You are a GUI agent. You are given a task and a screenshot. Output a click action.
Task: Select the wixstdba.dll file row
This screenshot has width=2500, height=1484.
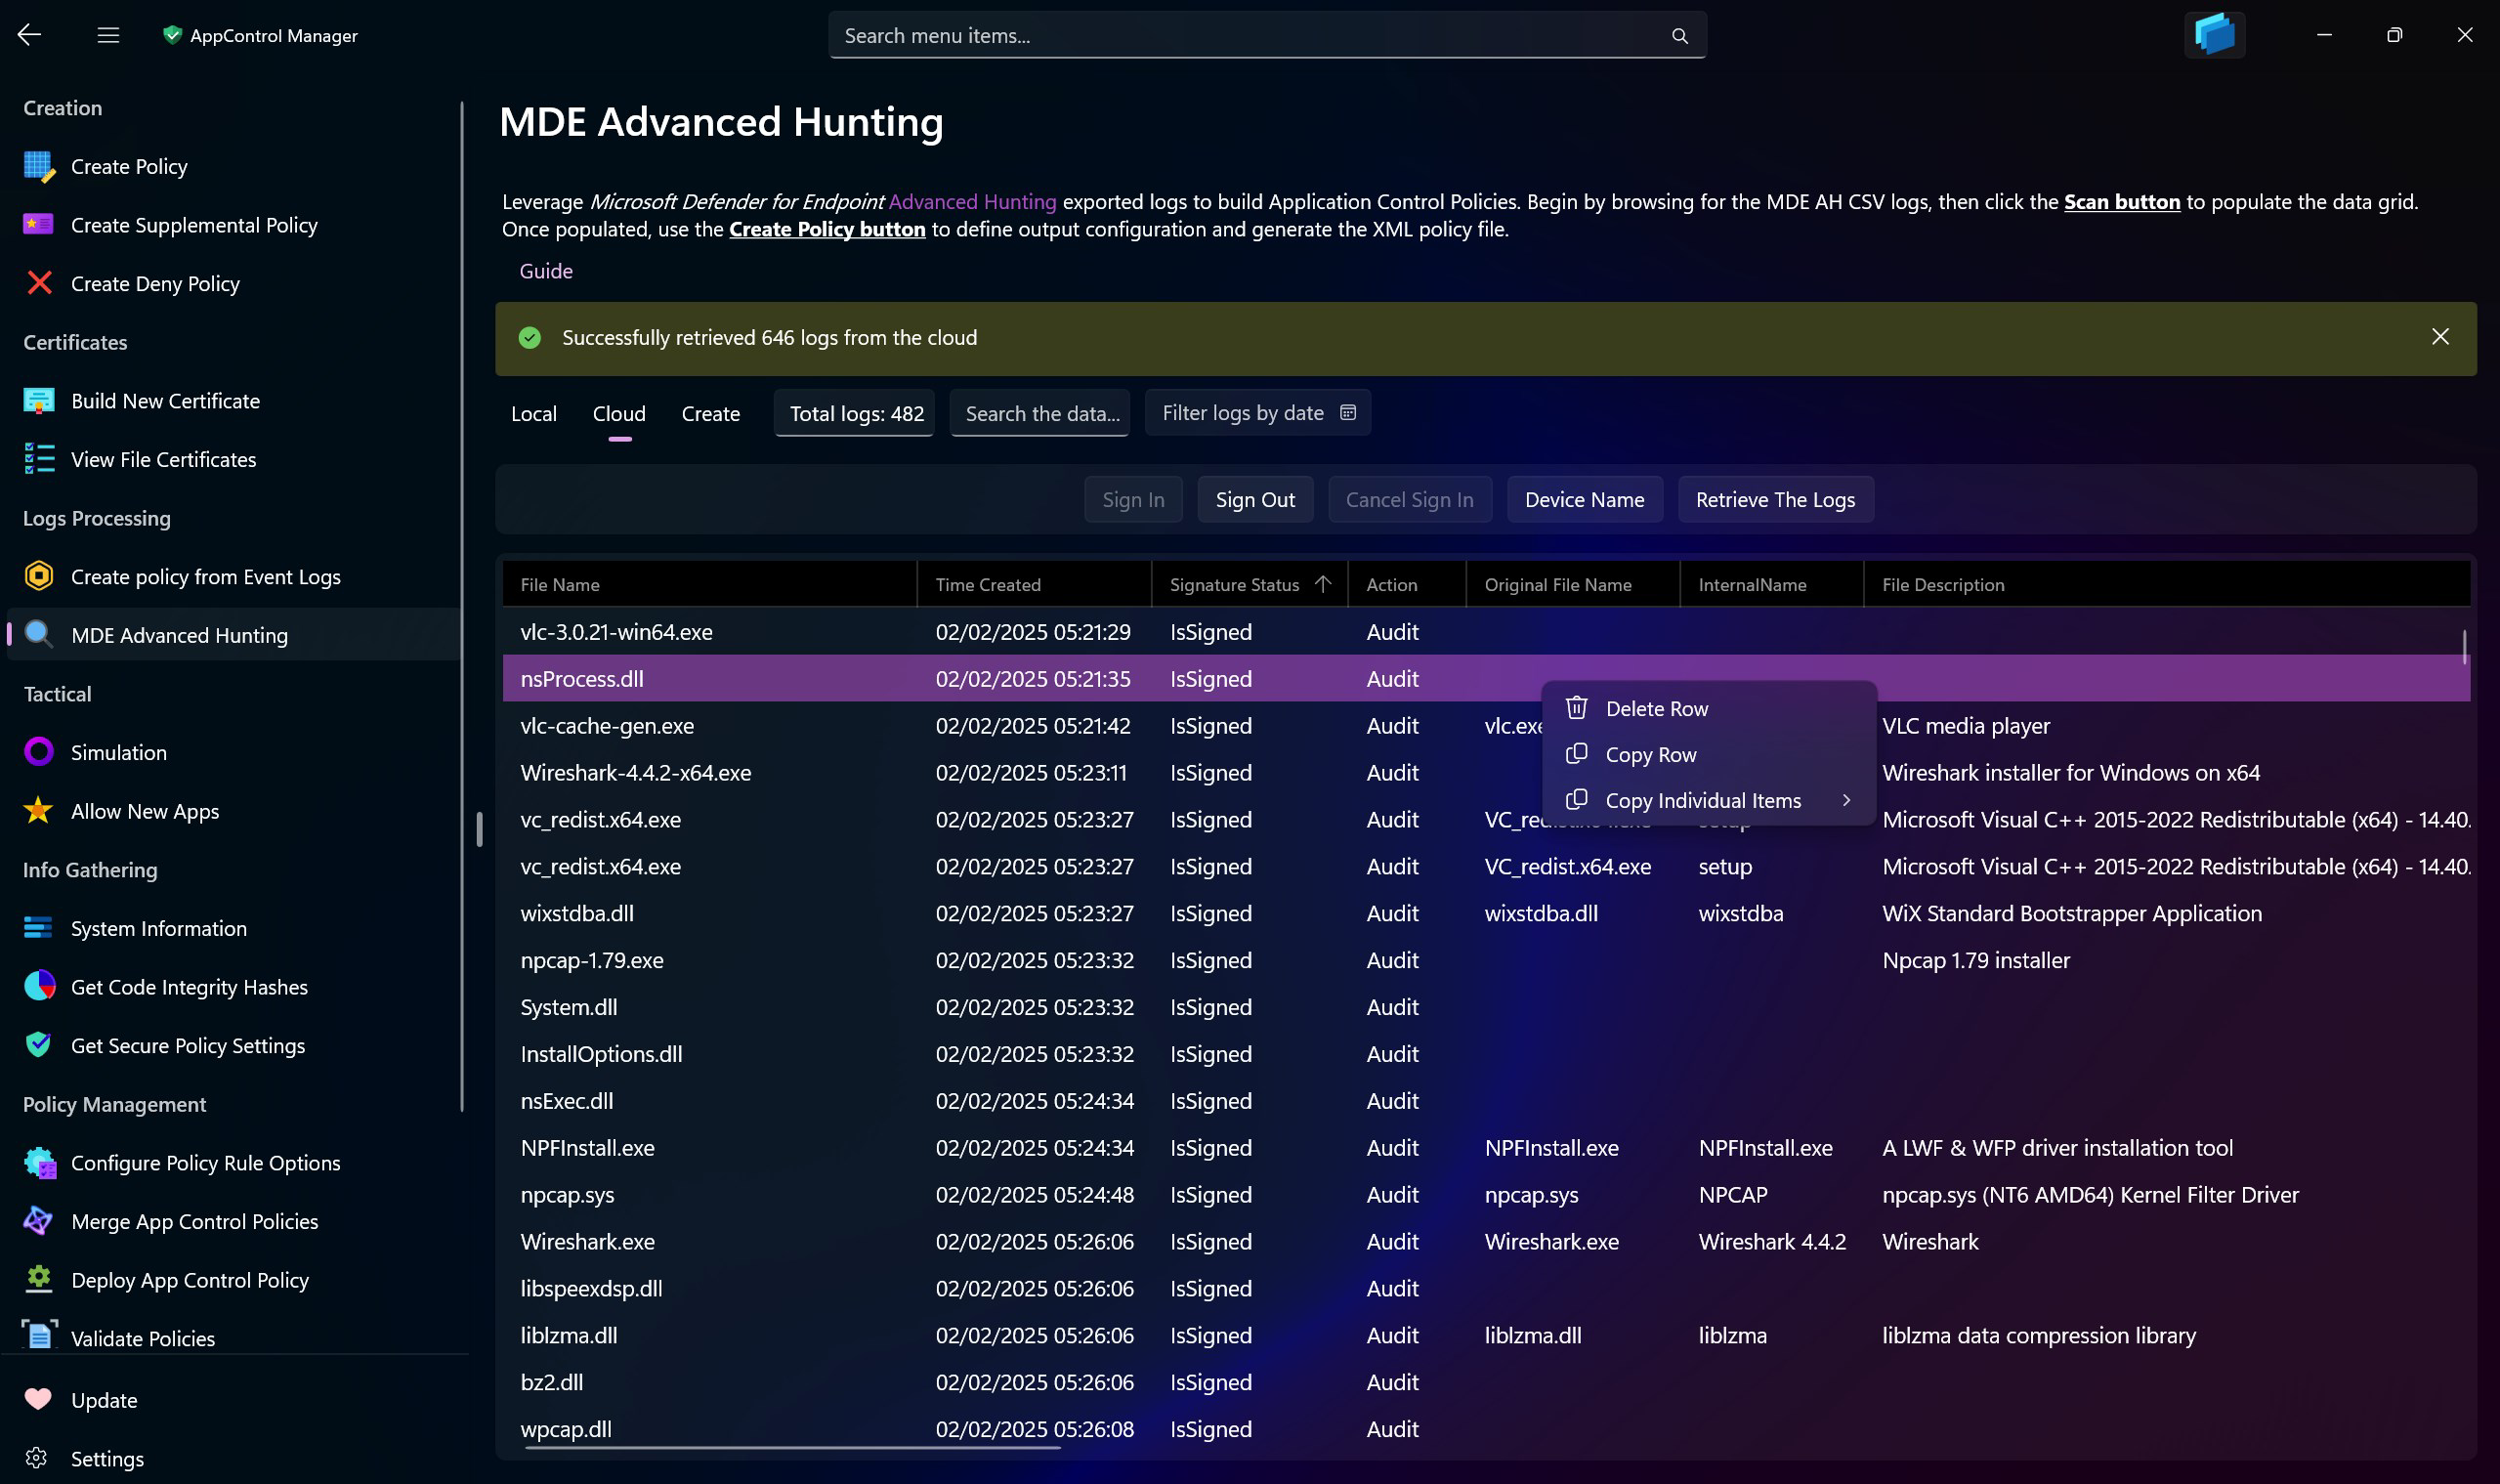coord(1486,912)
